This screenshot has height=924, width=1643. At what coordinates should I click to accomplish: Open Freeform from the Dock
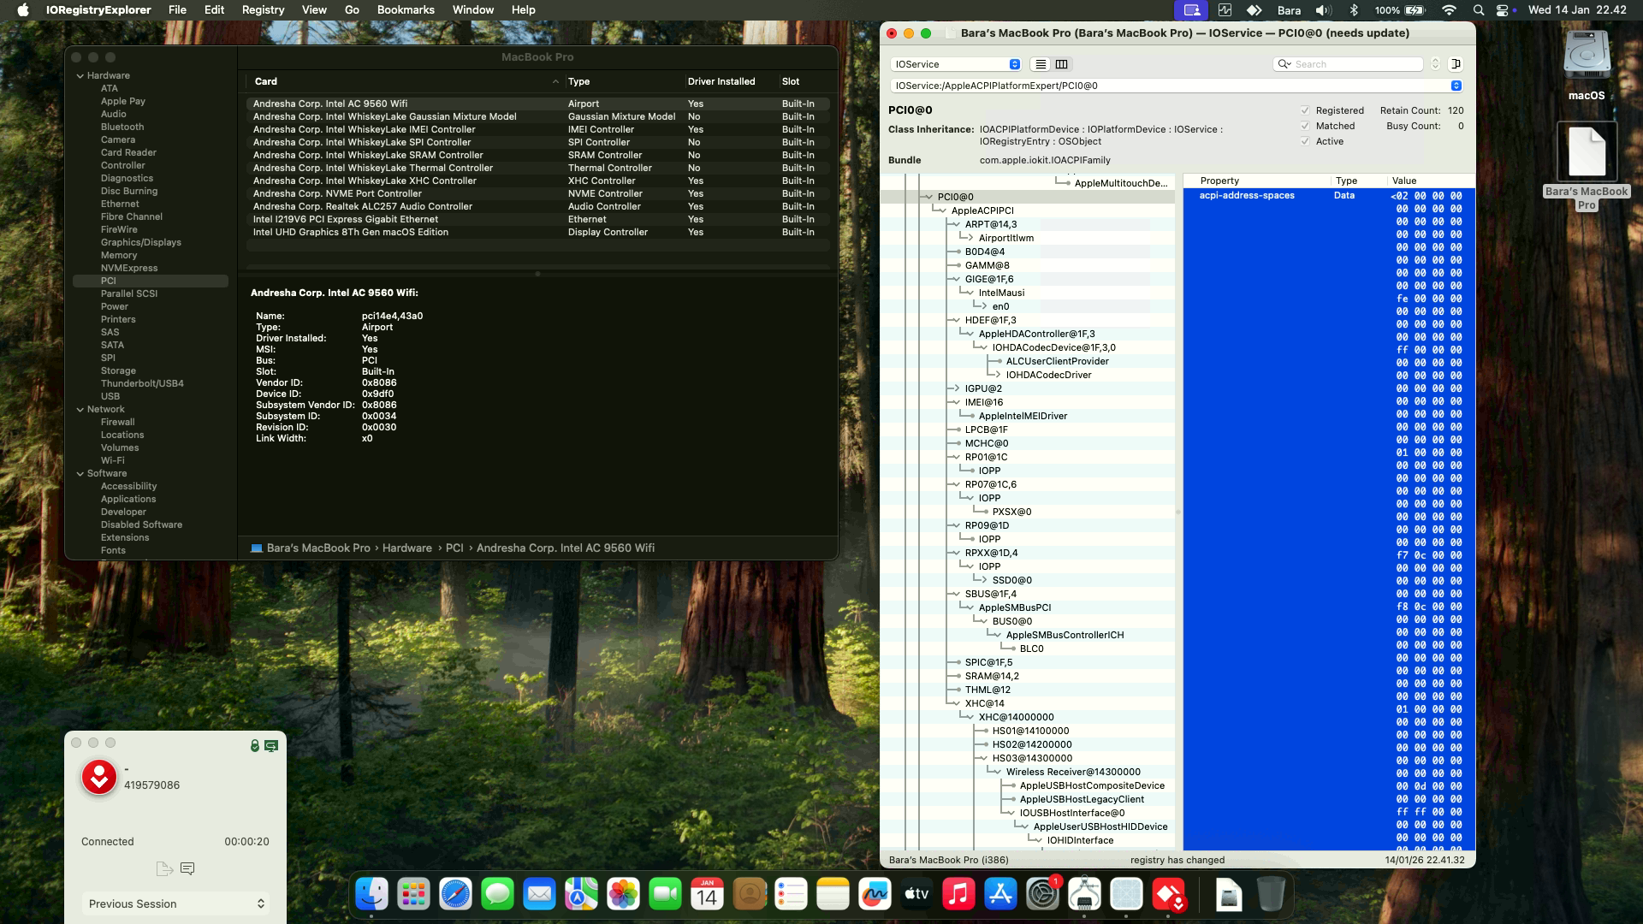(875, 895)
